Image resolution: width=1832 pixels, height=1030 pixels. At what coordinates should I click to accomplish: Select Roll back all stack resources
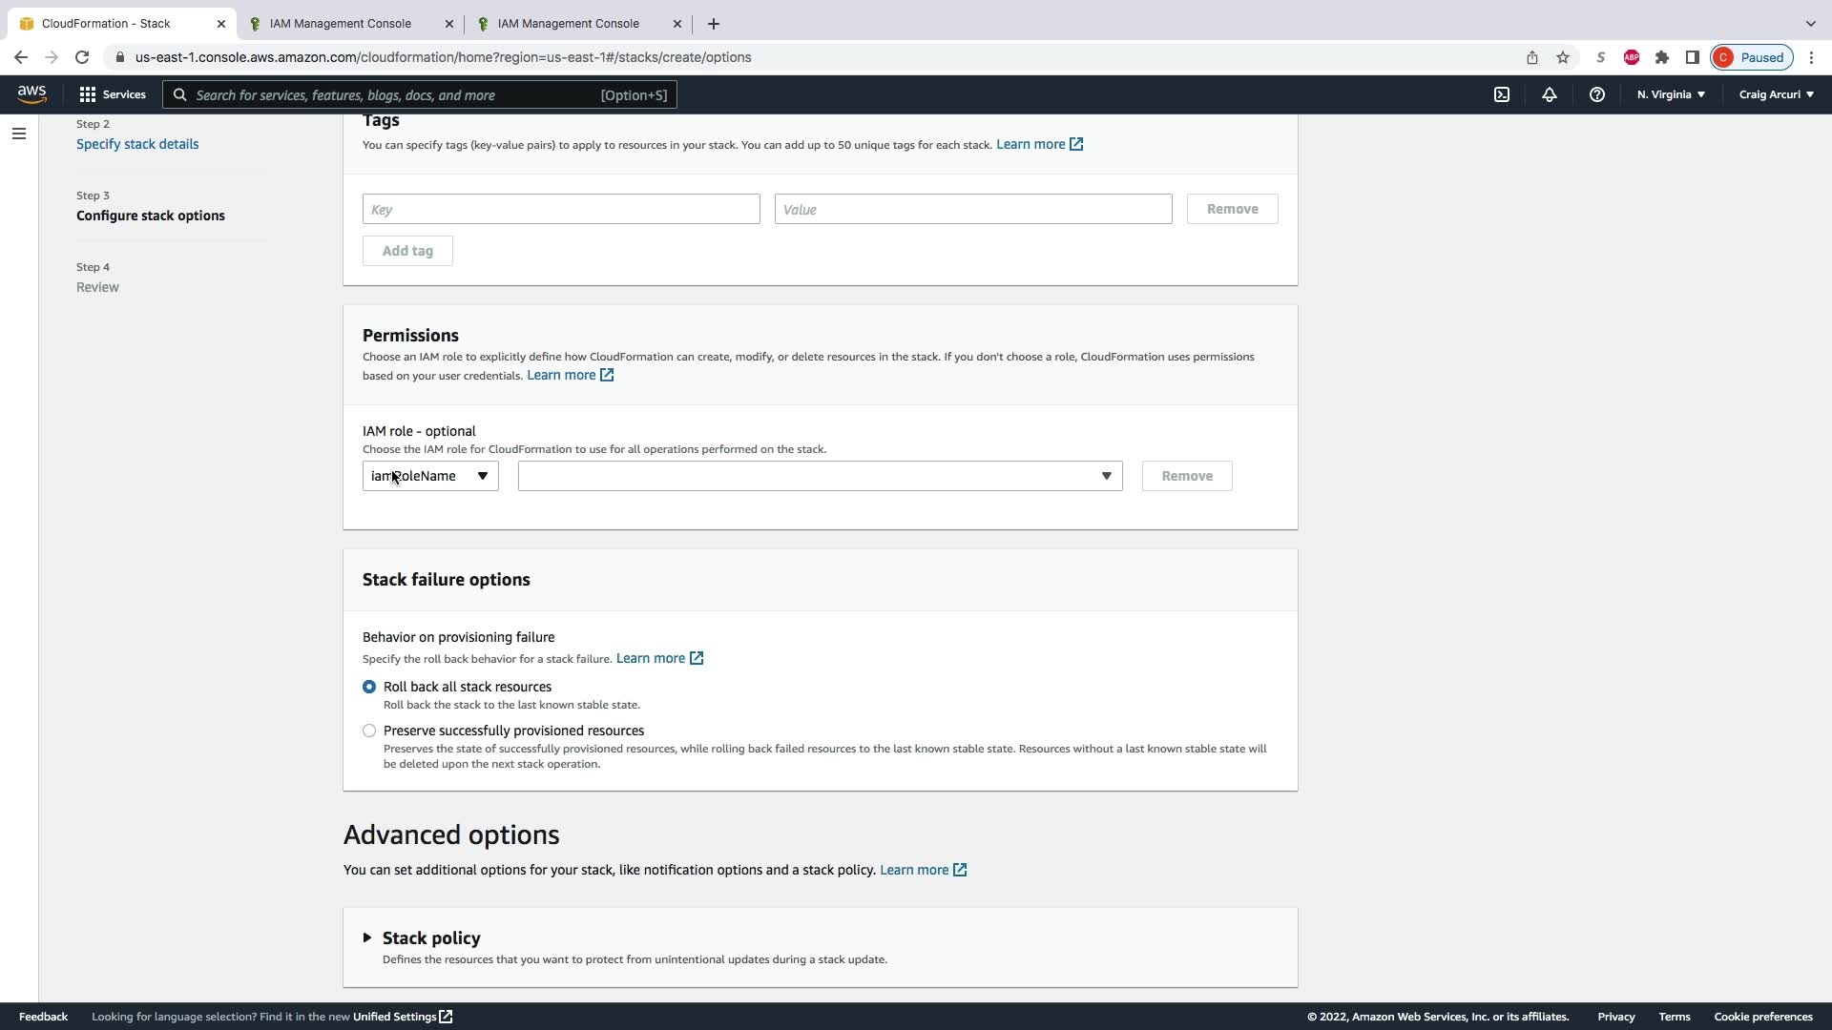[369, 687]
